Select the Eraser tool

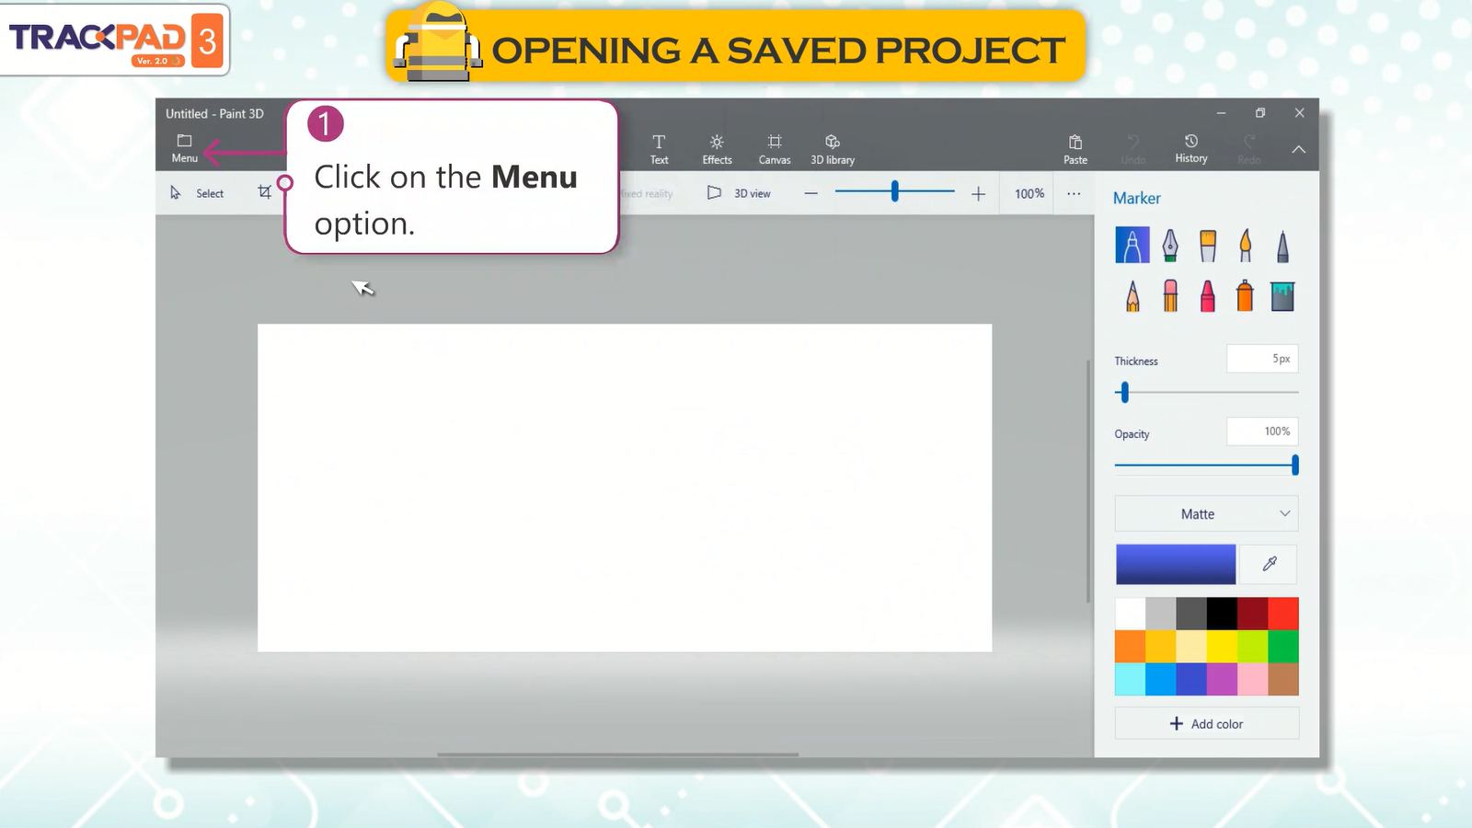click(x=1170, y=295)
